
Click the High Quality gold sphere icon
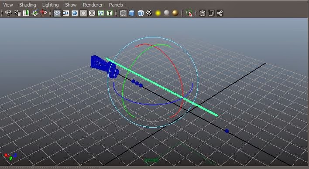pos(175,13)
